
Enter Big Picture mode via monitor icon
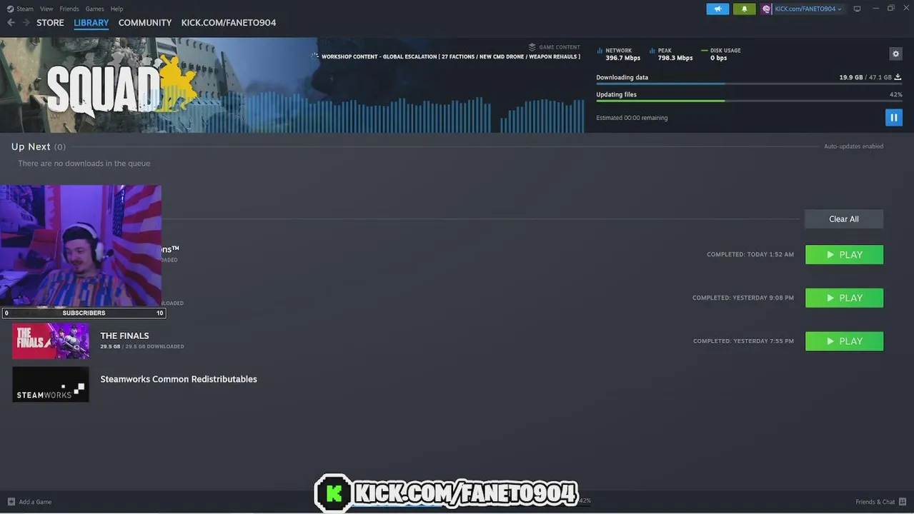857,9
